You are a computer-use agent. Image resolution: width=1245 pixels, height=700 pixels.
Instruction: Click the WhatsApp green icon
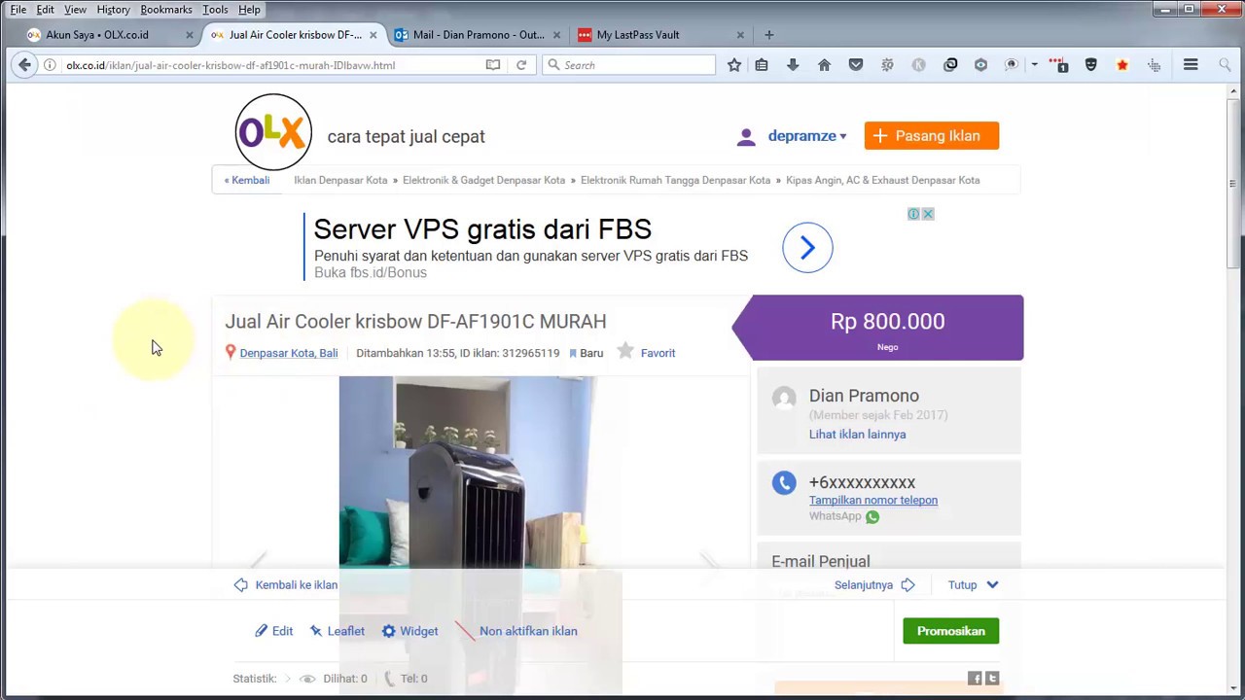pyautogui.click(x=872, y=516)
